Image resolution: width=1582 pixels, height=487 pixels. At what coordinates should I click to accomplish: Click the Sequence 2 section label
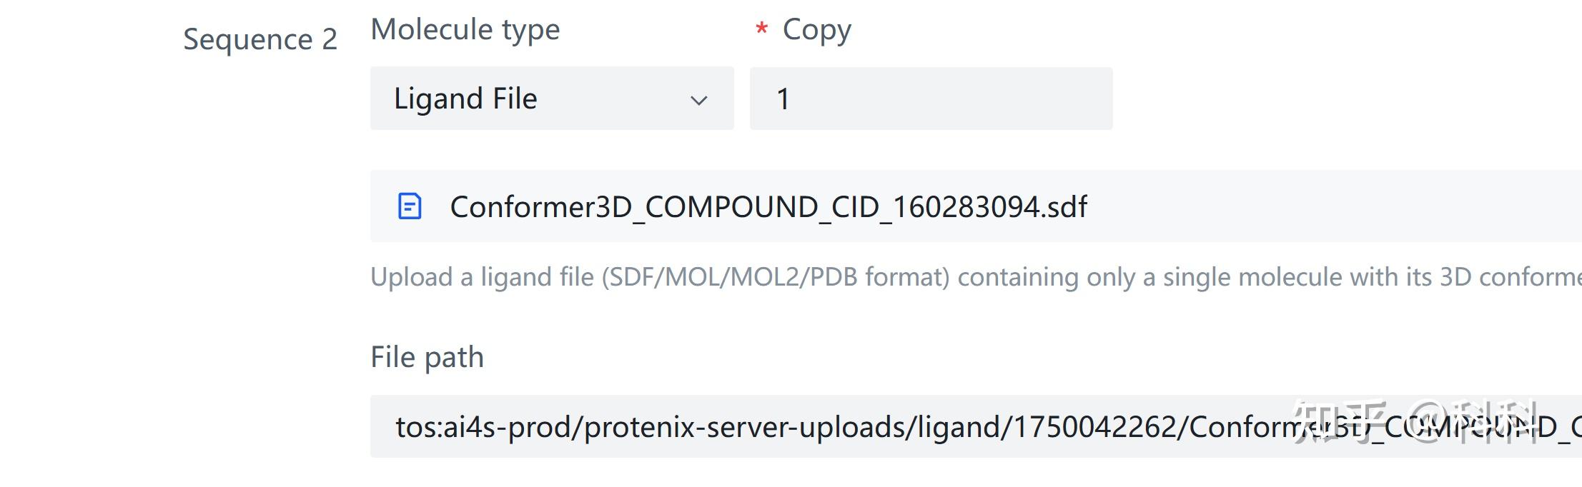pyautogui.click(x=260, y=39)
